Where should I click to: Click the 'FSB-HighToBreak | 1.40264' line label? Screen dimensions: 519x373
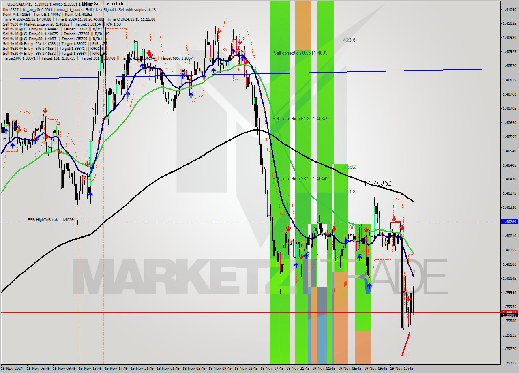click(51, 220)
